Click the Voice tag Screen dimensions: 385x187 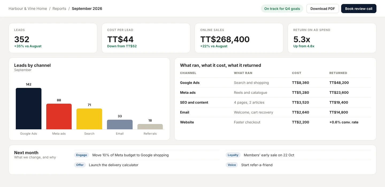pyautogui.click(x=232, y=165)
